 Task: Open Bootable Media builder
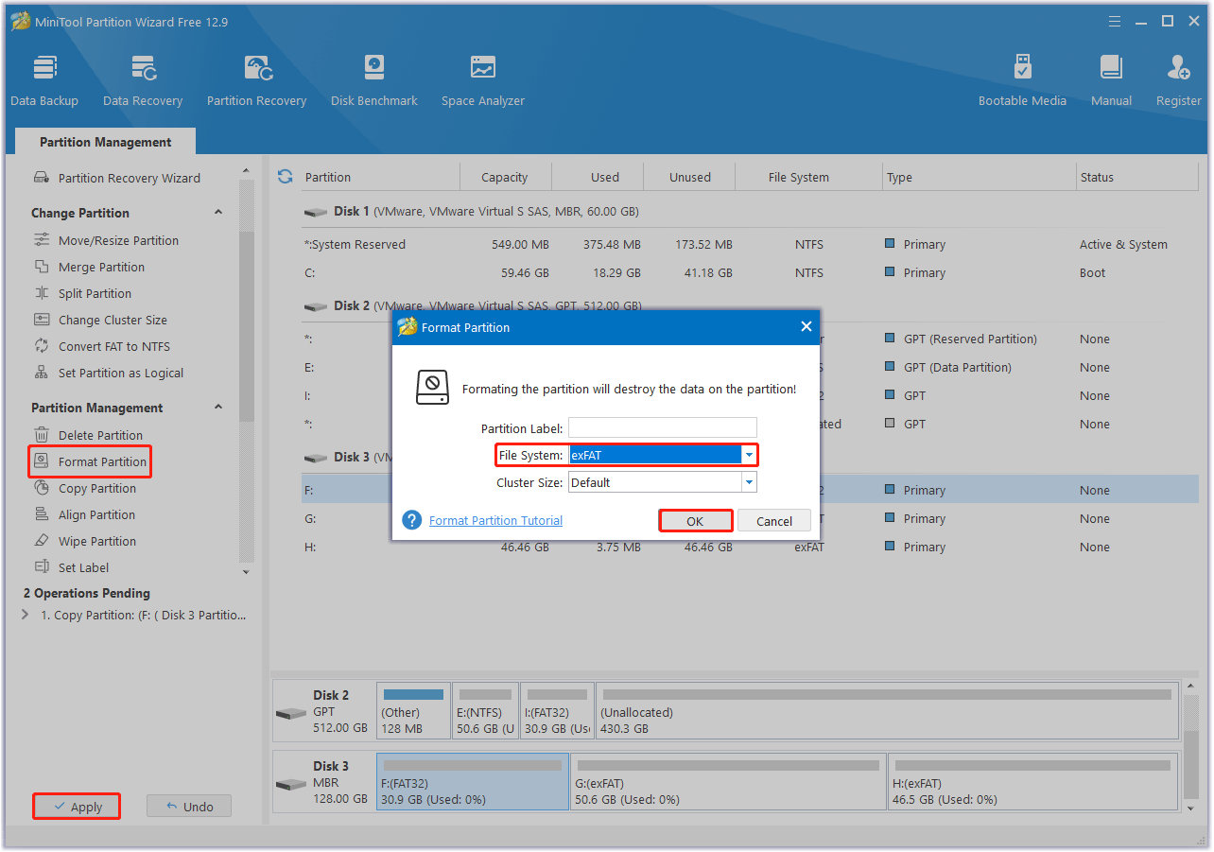[1022, 81]
